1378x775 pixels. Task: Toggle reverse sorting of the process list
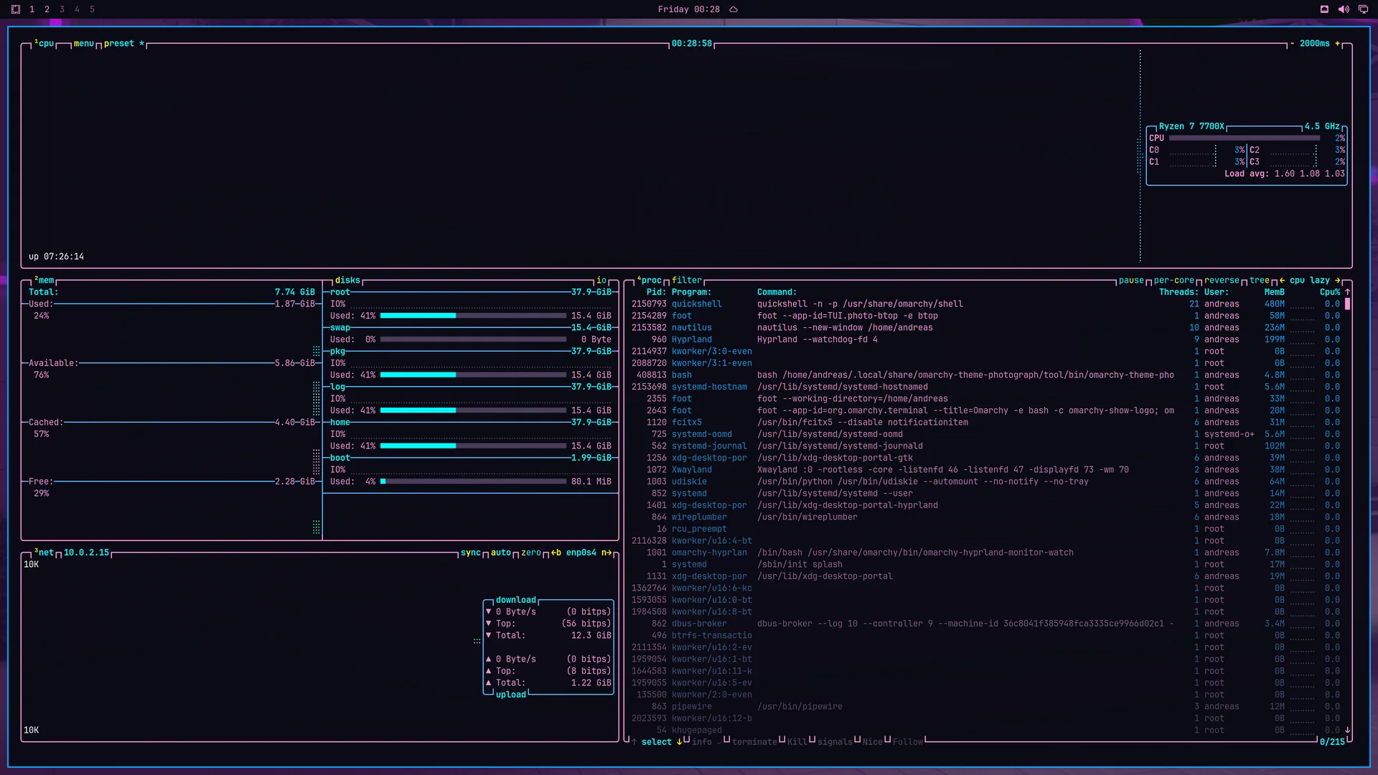point(1222,281)
